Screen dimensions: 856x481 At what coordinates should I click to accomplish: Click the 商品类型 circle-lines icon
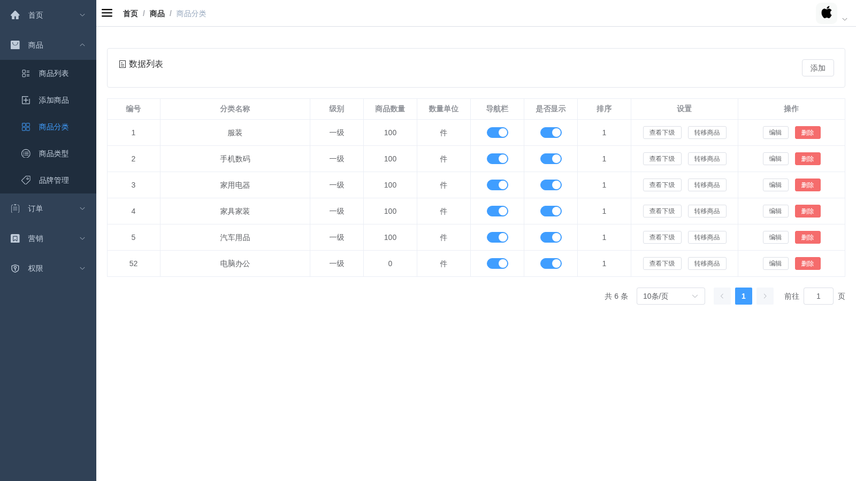tap(26, 153)
